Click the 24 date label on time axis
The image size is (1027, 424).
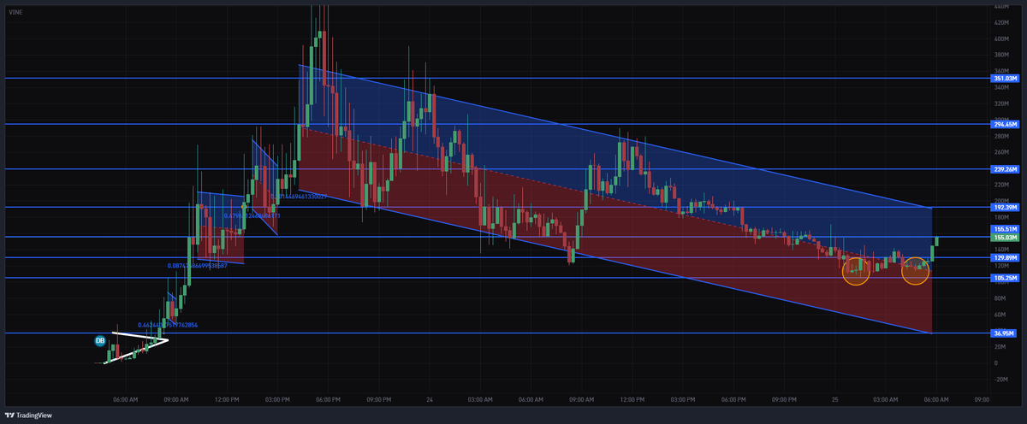(x=428, y=398)
